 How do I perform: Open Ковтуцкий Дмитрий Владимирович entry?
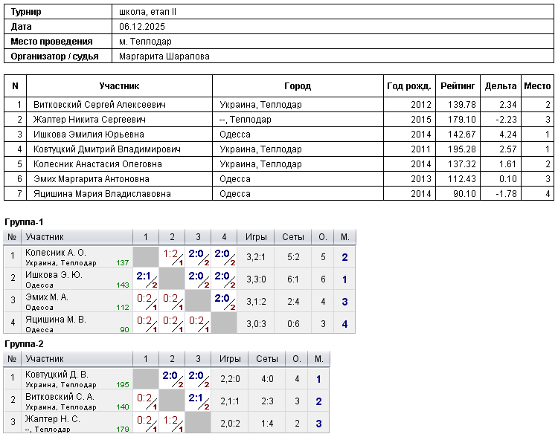[106, 149]
